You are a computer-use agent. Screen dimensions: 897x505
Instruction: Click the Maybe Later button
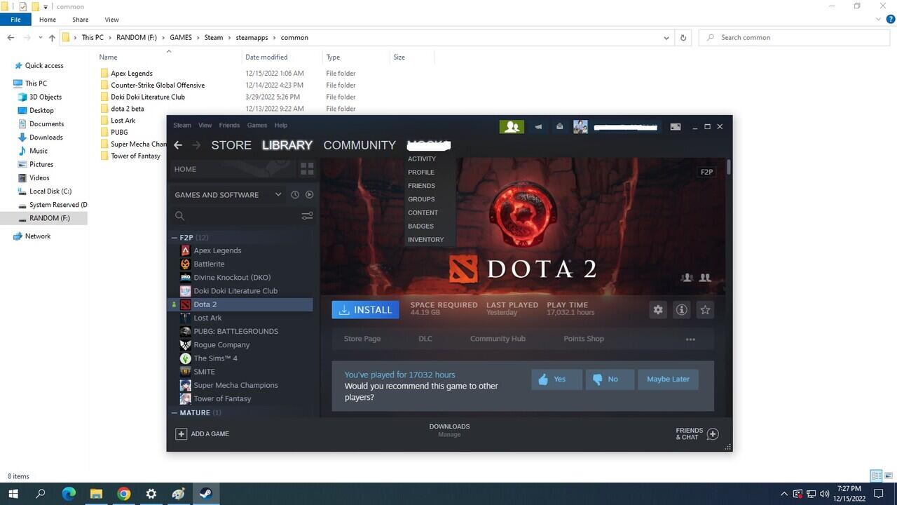click(668, 379)
